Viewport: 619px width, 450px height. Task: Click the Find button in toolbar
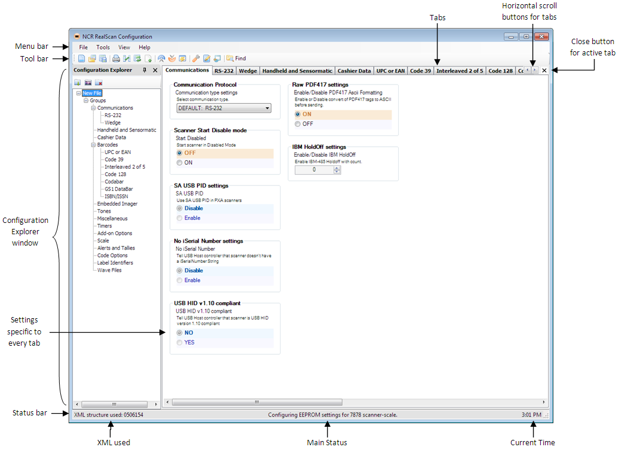(236, 59)
